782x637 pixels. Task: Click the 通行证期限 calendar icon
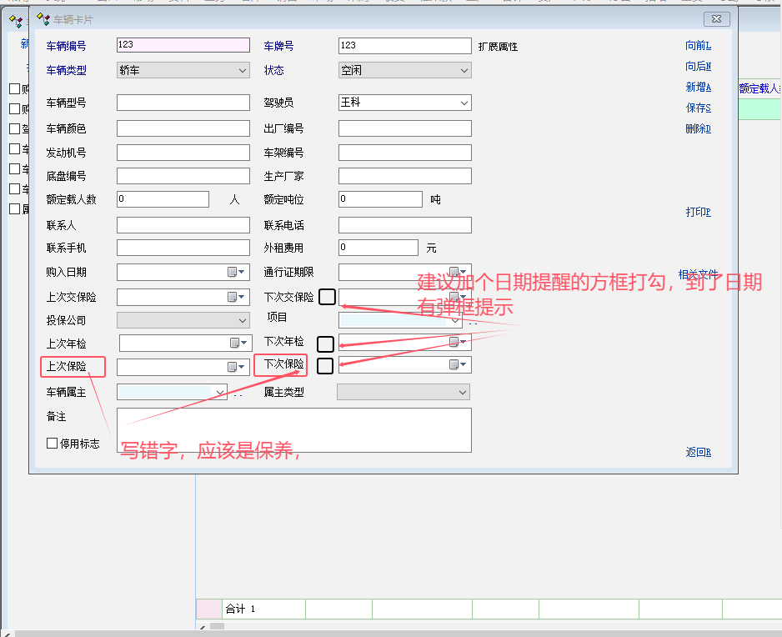(454, 272)
